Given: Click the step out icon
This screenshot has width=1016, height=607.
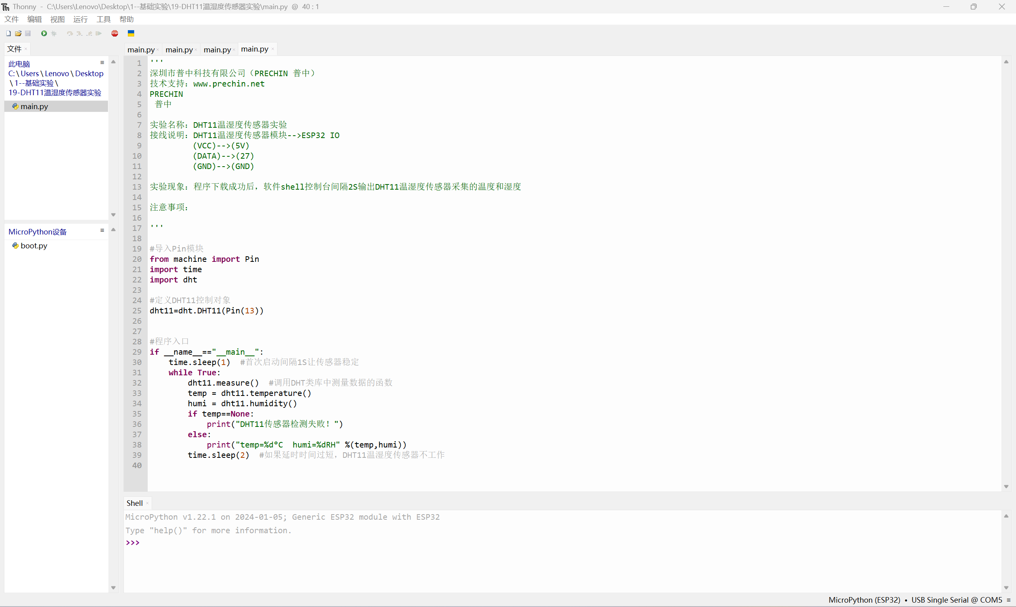Looking at the screenshot, I should [89, 34].
